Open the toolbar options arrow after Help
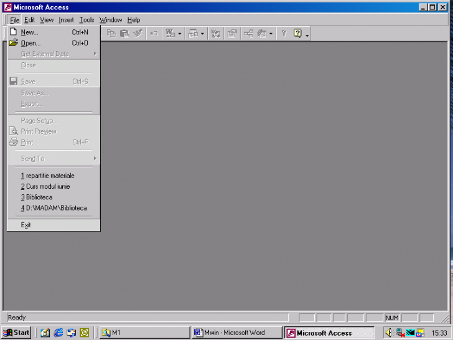Screen dimensions: 453x340 click(307, 34)
